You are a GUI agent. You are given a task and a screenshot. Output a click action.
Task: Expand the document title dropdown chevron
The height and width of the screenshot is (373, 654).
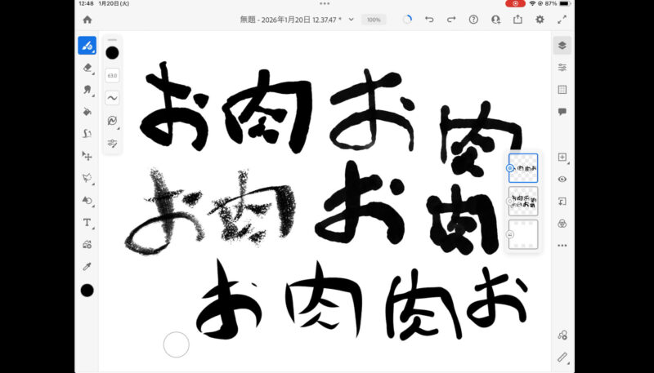coord(352,20)
